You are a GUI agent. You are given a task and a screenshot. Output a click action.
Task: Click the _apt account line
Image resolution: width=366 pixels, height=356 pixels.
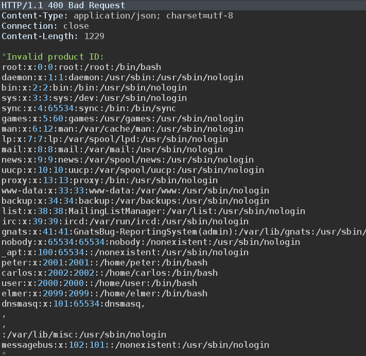pos(125,253)
